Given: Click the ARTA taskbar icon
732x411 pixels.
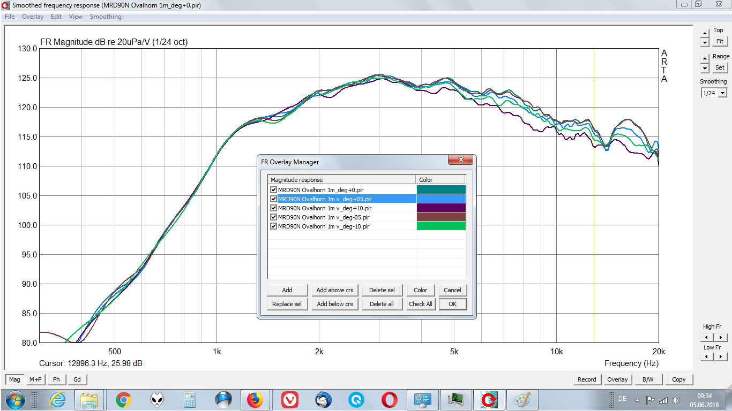Looking at the screenshot, I should pos(489,400).
